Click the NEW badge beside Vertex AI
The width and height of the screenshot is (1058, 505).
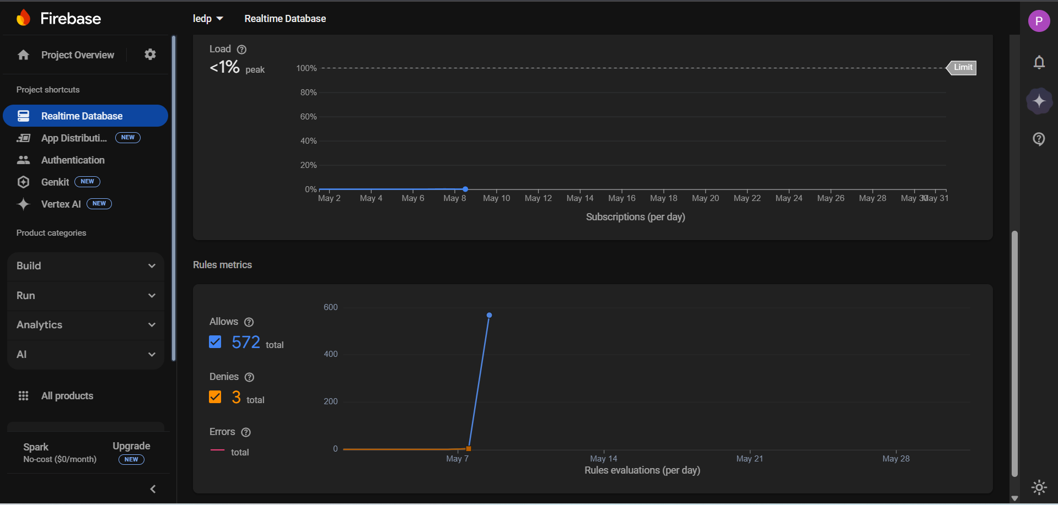[x=99, y=204]
